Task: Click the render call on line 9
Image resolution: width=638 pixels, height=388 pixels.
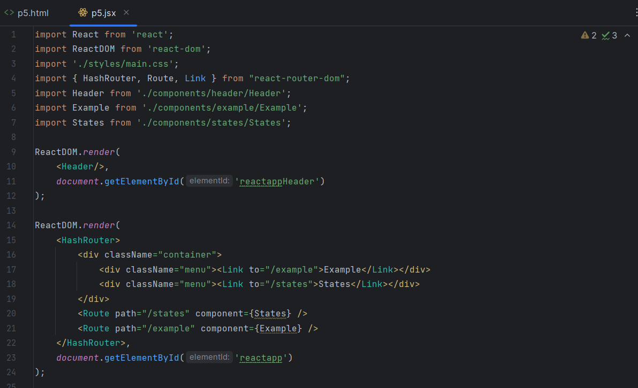Action: [99, 152]
